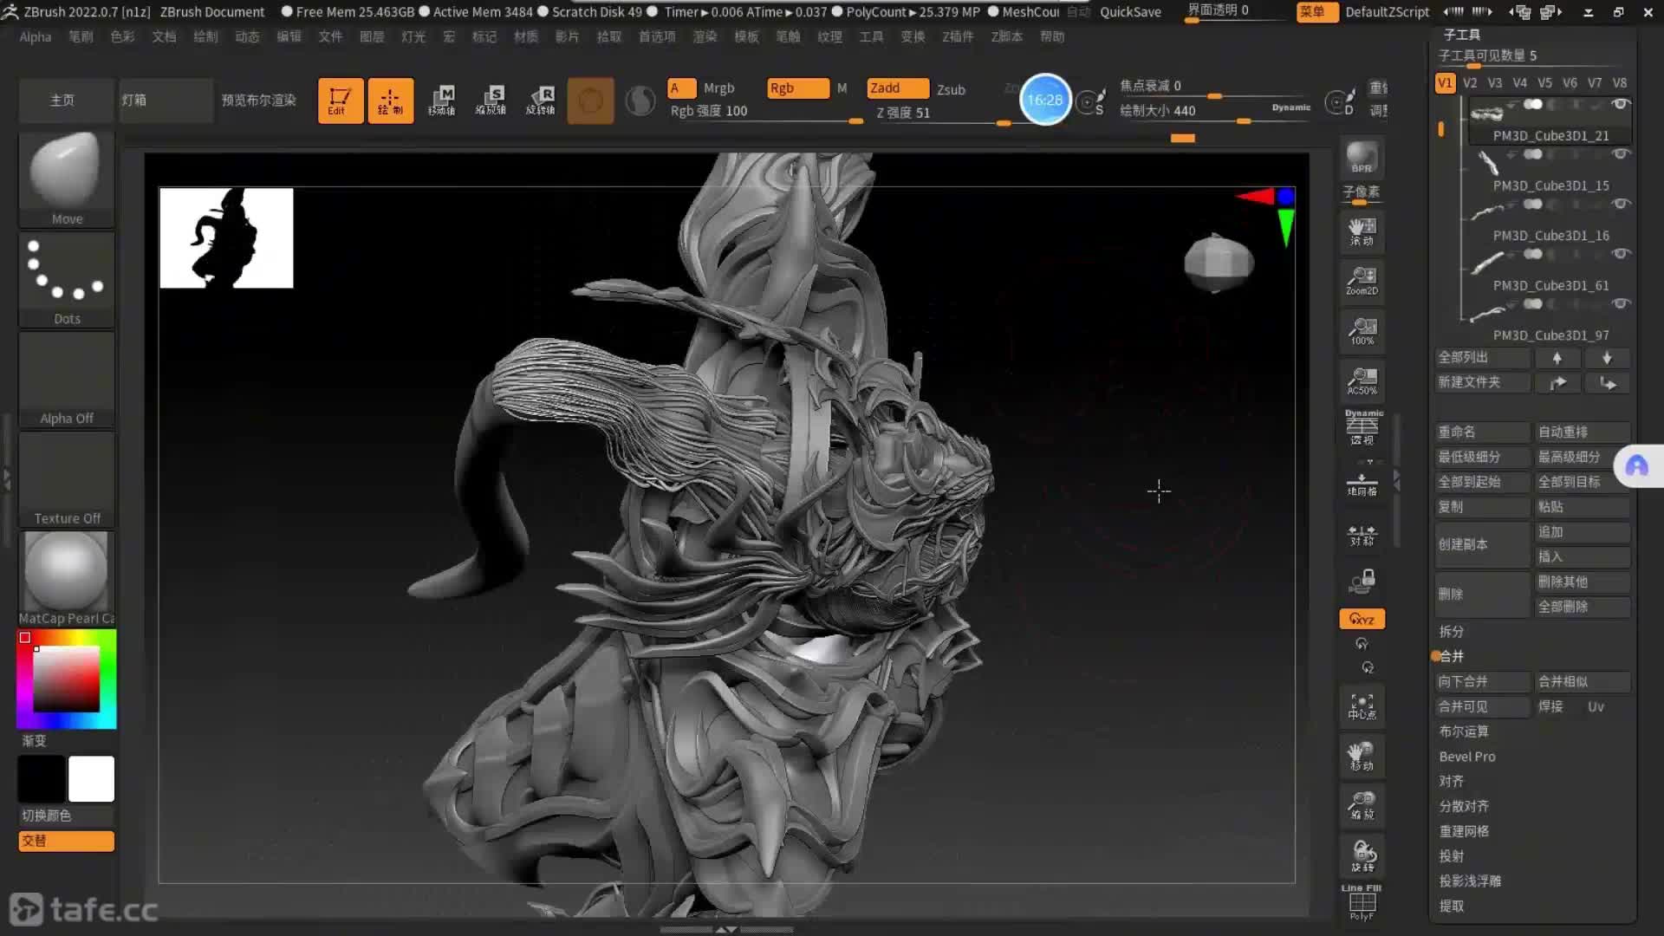Image resolution: width=1664 pixels, height=936 pixels.
Task: Open the Alpha menu
Action: 36,36
